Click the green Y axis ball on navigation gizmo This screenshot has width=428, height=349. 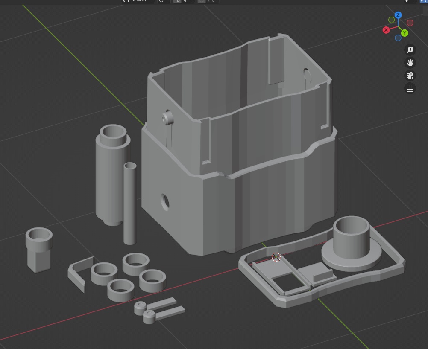coord(405,32)
